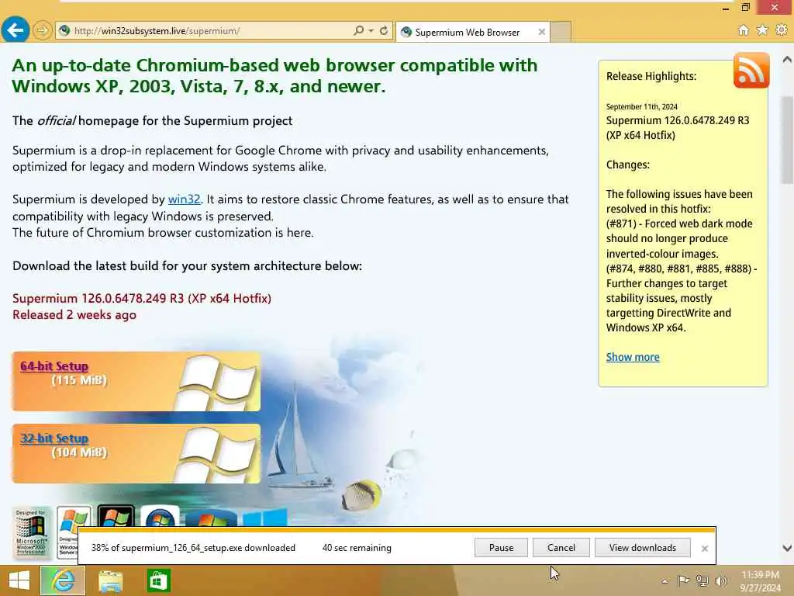The width and height of the screenshot is (794, 596).
Task: Minimize the Internet Explorer window
Action: click(726, 8)
